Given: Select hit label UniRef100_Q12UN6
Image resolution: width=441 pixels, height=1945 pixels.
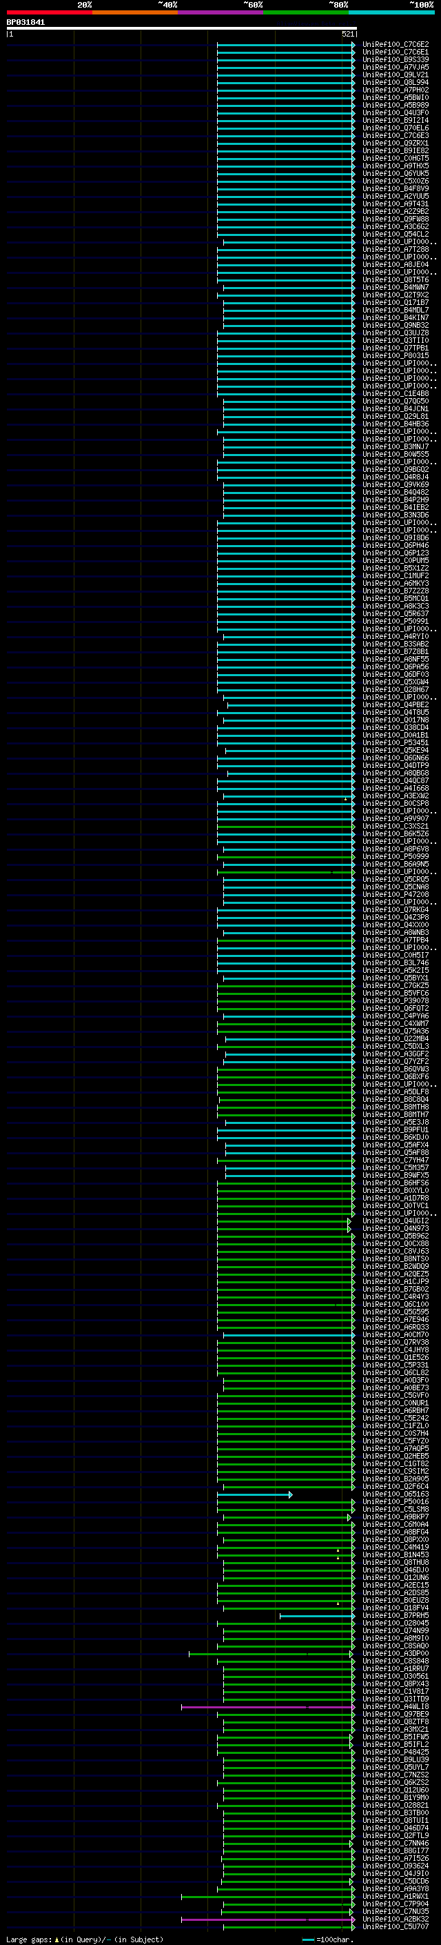Looking at the screenshot, I should tap(395, 1577).
